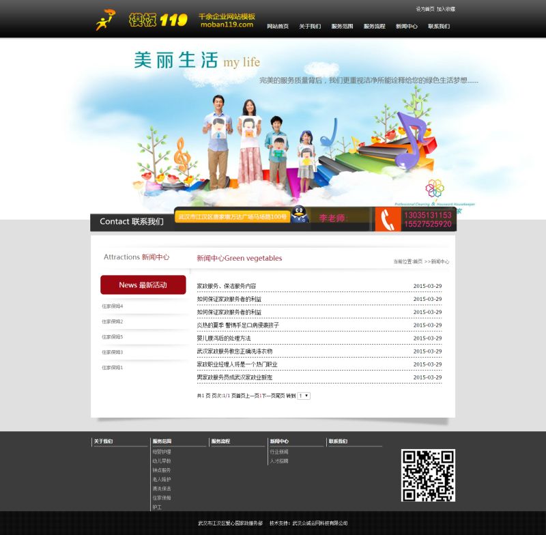Open article 家政职业经理人将是一个热门职业

click(x=237, y=364)
